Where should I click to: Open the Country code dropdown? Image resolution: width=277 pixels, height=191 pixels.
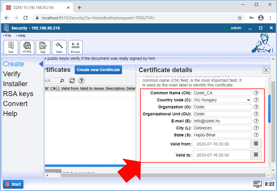(222, 100)
